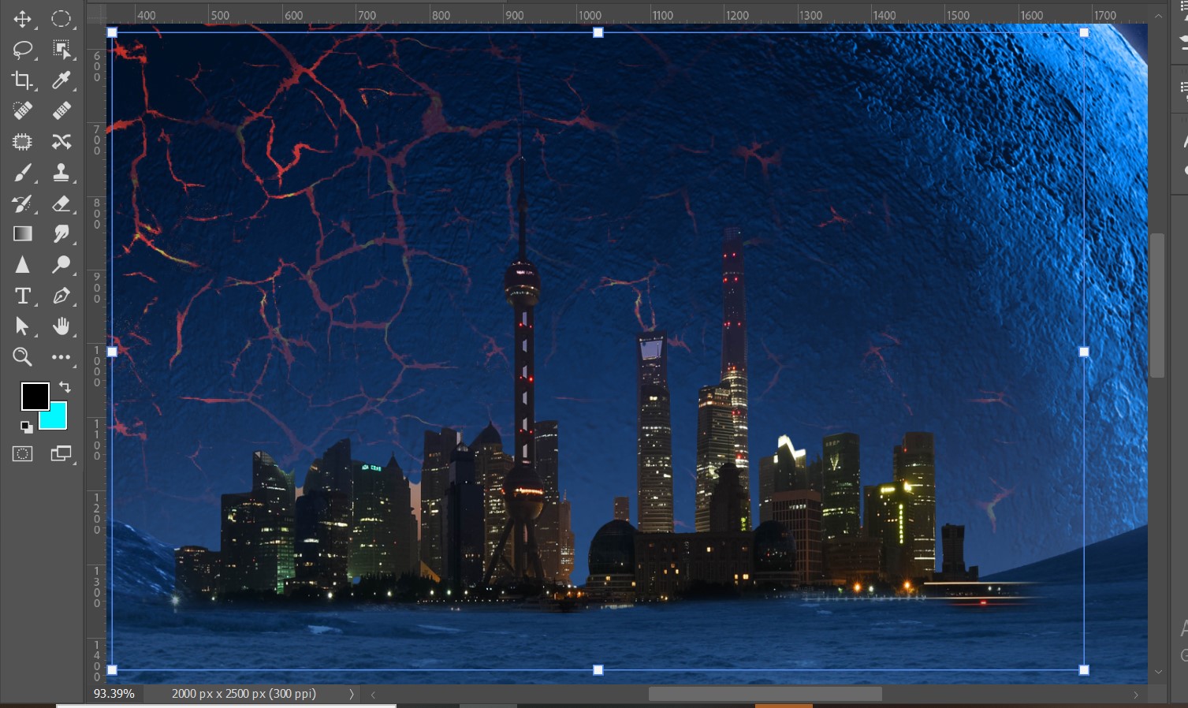Click the vertical scrollbar up arrow
Screen dimensions: 1188x708
(1158, 16)
